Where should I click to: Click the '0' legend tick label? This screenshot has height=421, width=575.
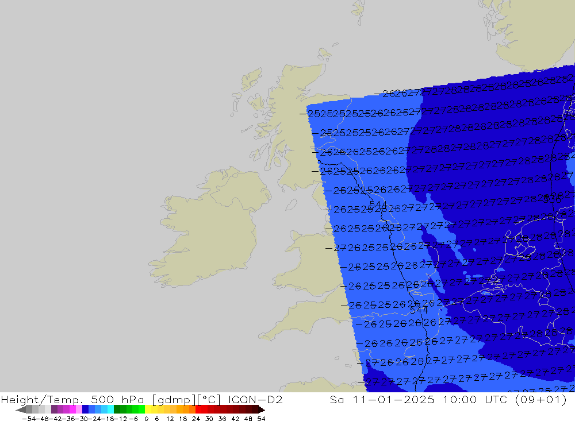pyautogui.click(x=146, y=419)
